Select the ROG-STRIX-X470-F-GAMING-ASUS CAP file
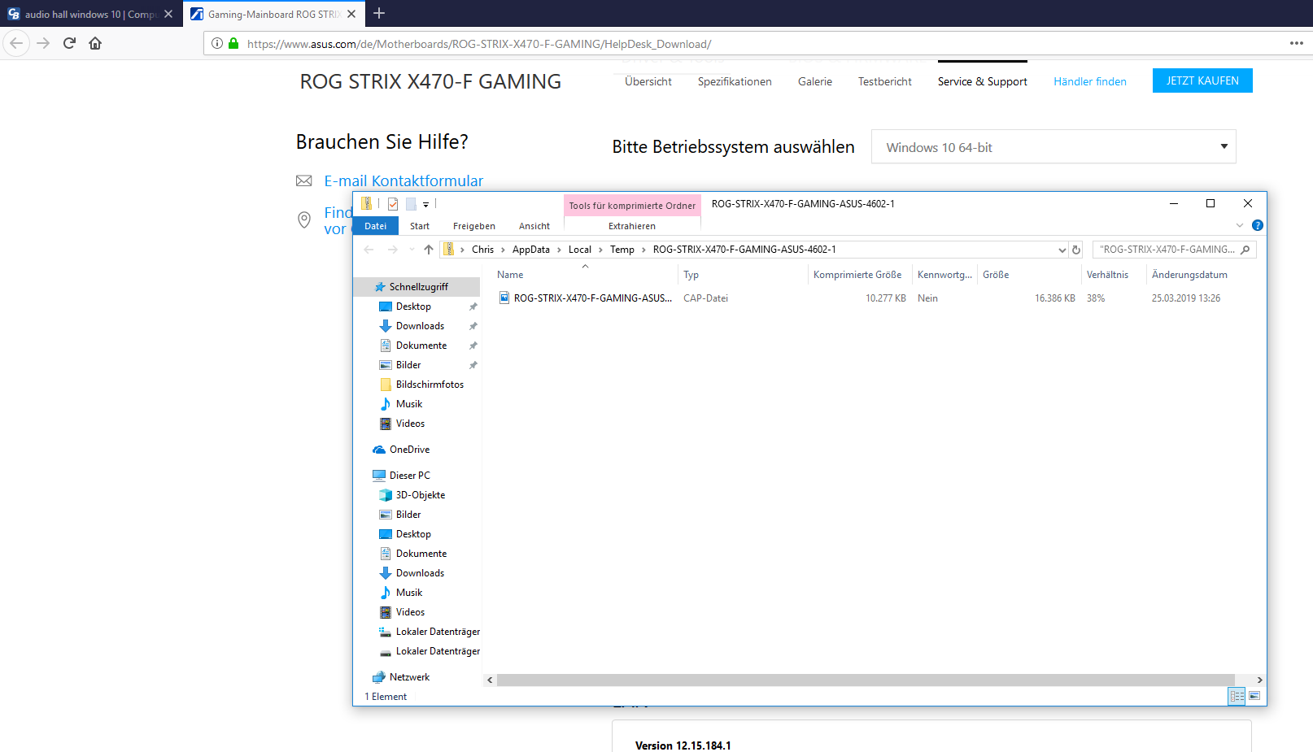1313x752 pixels. pyautogui.click(x=592, y=298)
